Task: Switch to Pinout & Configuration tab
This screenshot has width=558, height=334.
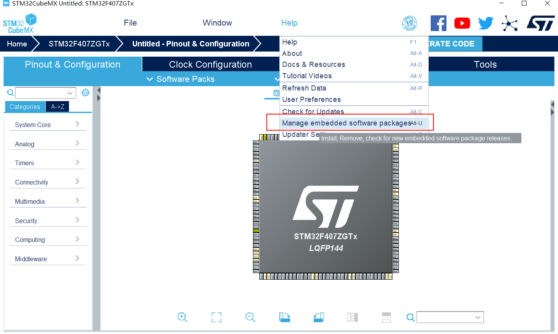Action: pyautogui.click(x=73, y=65)
